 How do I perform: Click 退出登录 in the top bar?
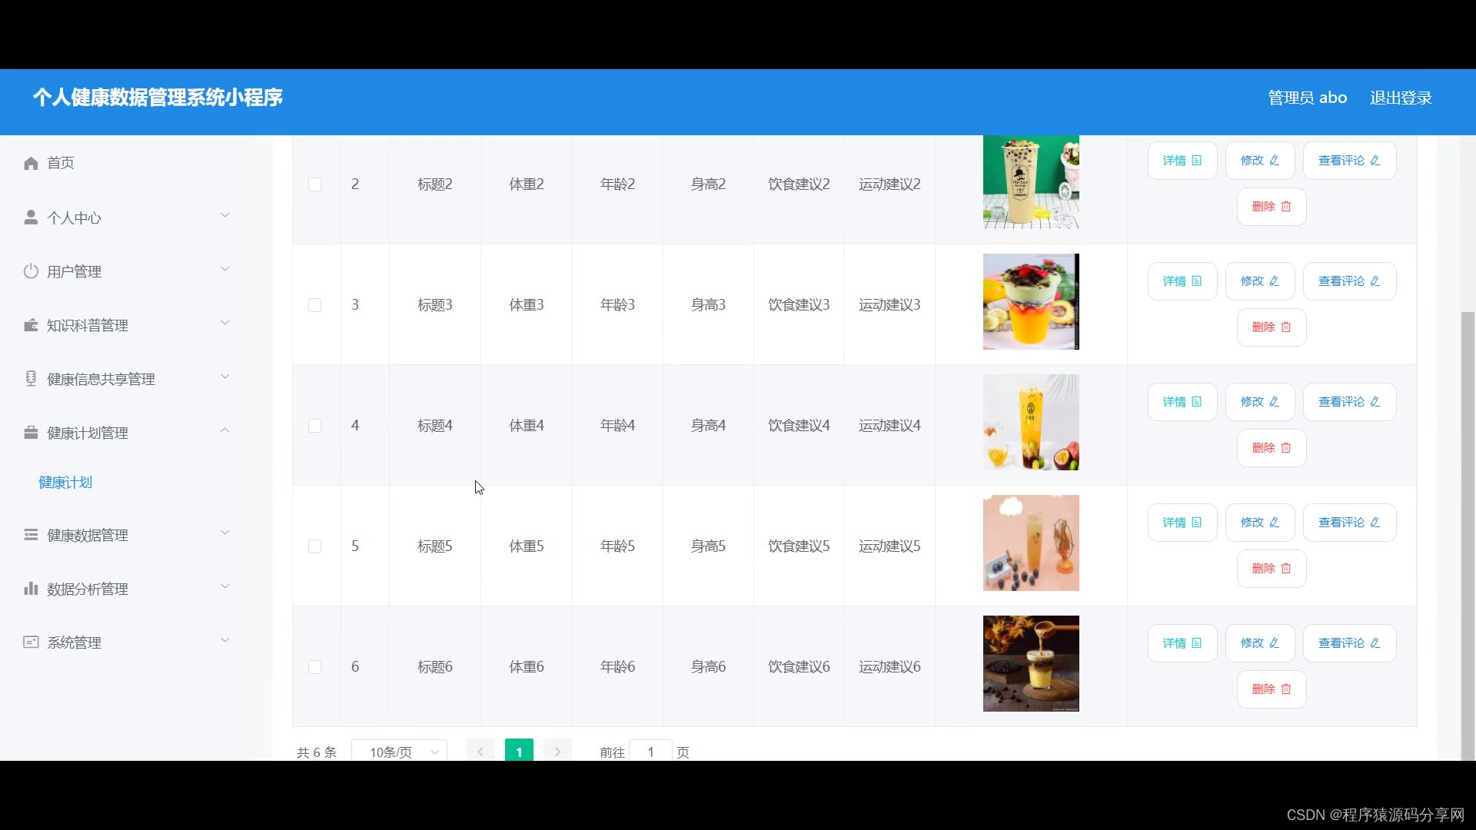1400,98
